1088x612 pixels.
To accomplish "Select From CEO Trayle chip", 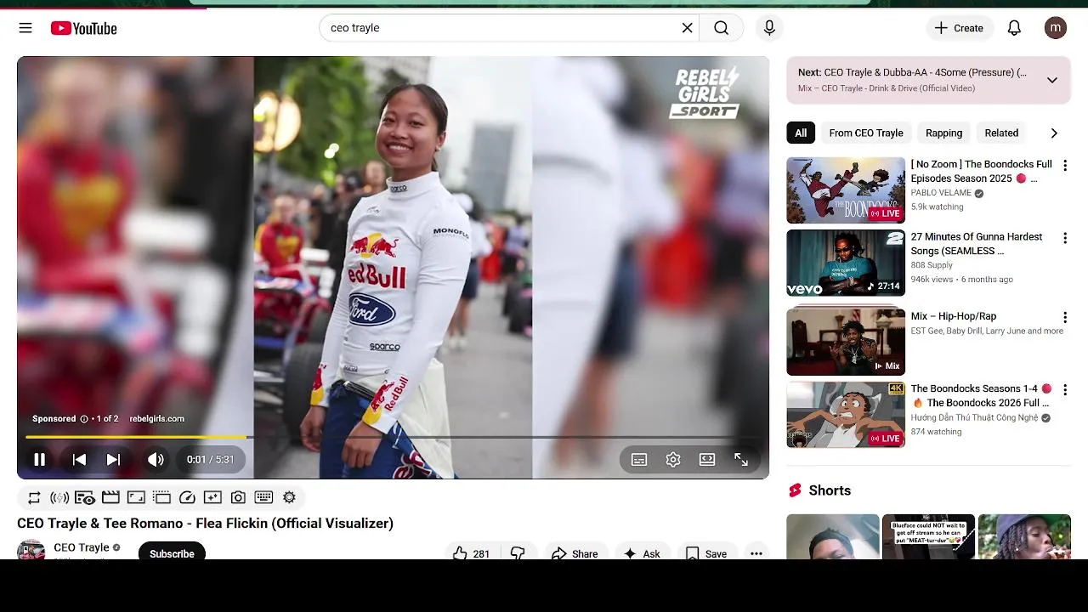I will (866, 133).
